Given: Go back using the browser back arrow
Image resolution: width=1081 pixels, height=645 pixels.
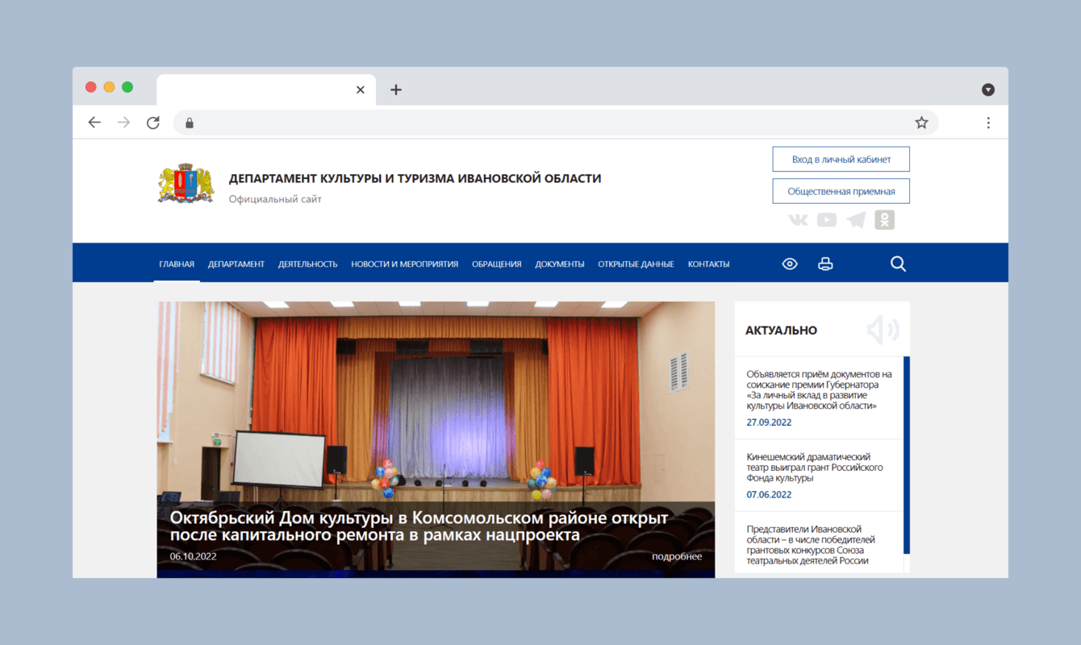Looking at the screenshot, I should pyautogui.click(x=94, y=122).
